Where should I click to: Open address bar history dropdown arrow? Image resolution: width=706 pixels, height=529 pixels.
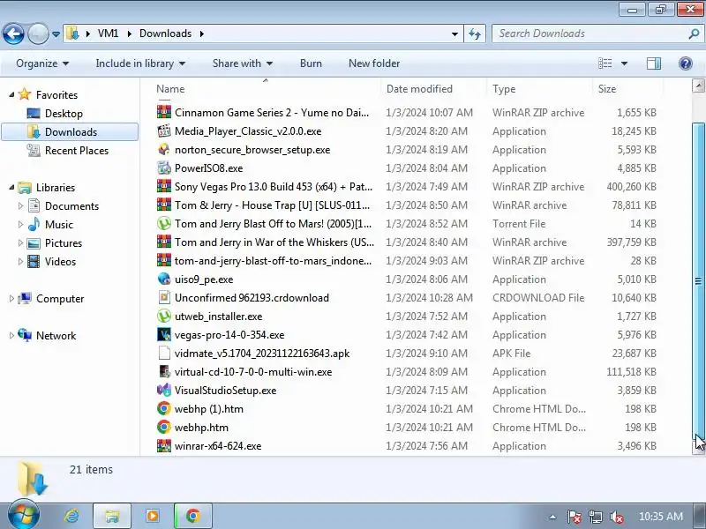(x=454, y=34)
